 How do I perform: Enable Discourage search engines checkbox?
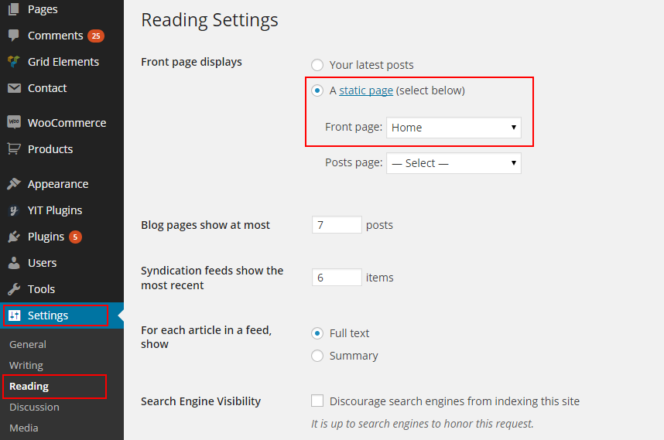coord(317,401)
